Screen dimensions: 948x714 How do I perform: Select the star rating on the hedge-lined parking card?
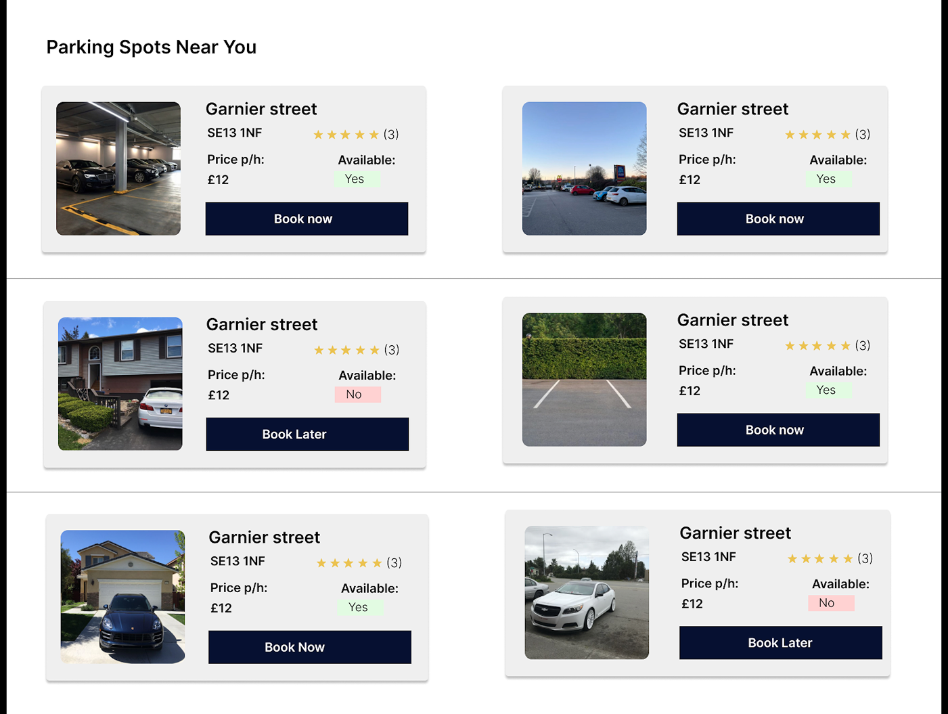(x=817, y=345)
